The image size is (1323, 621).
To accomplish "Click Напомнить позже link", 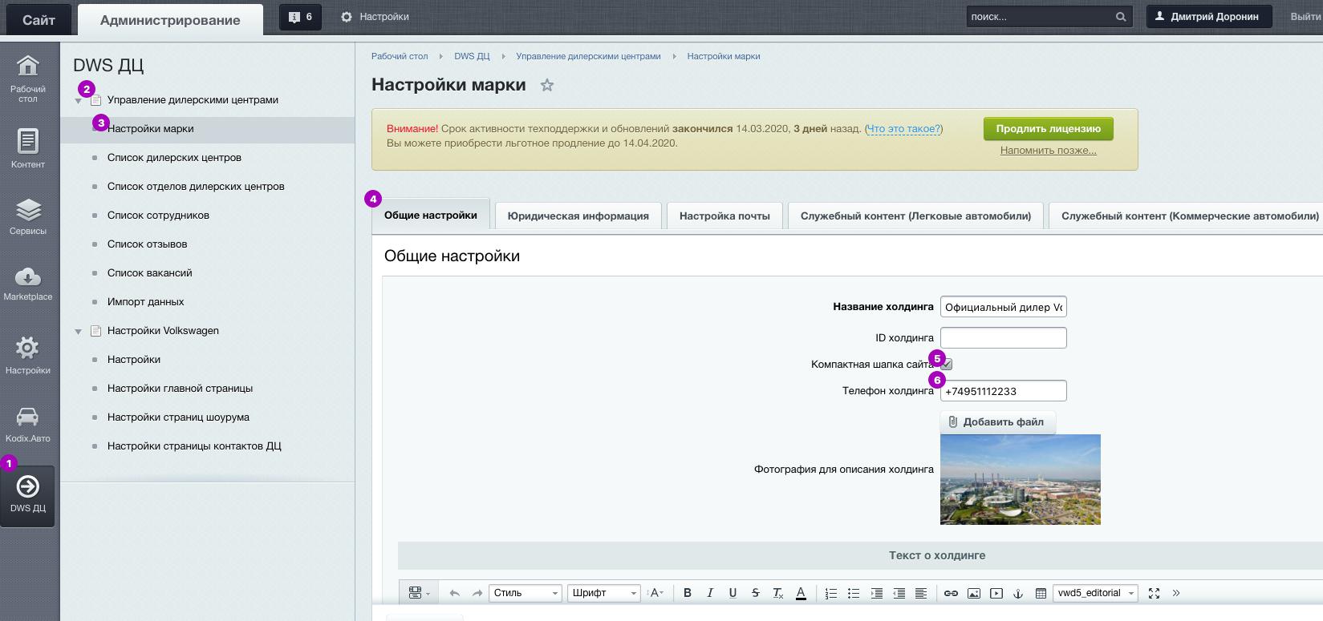I will point(1049,150).
